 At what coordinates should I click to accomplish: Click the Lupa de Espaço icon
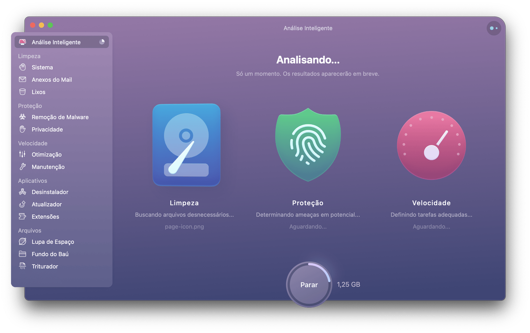click(22, 242)
